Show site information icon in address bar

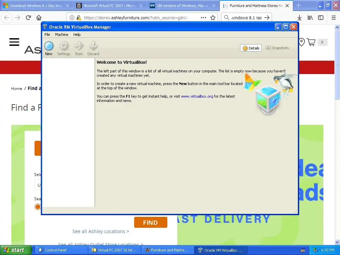click(x=72, y=18)
